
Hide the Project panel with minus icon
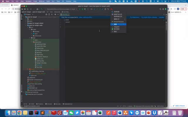tap(58, 14)
